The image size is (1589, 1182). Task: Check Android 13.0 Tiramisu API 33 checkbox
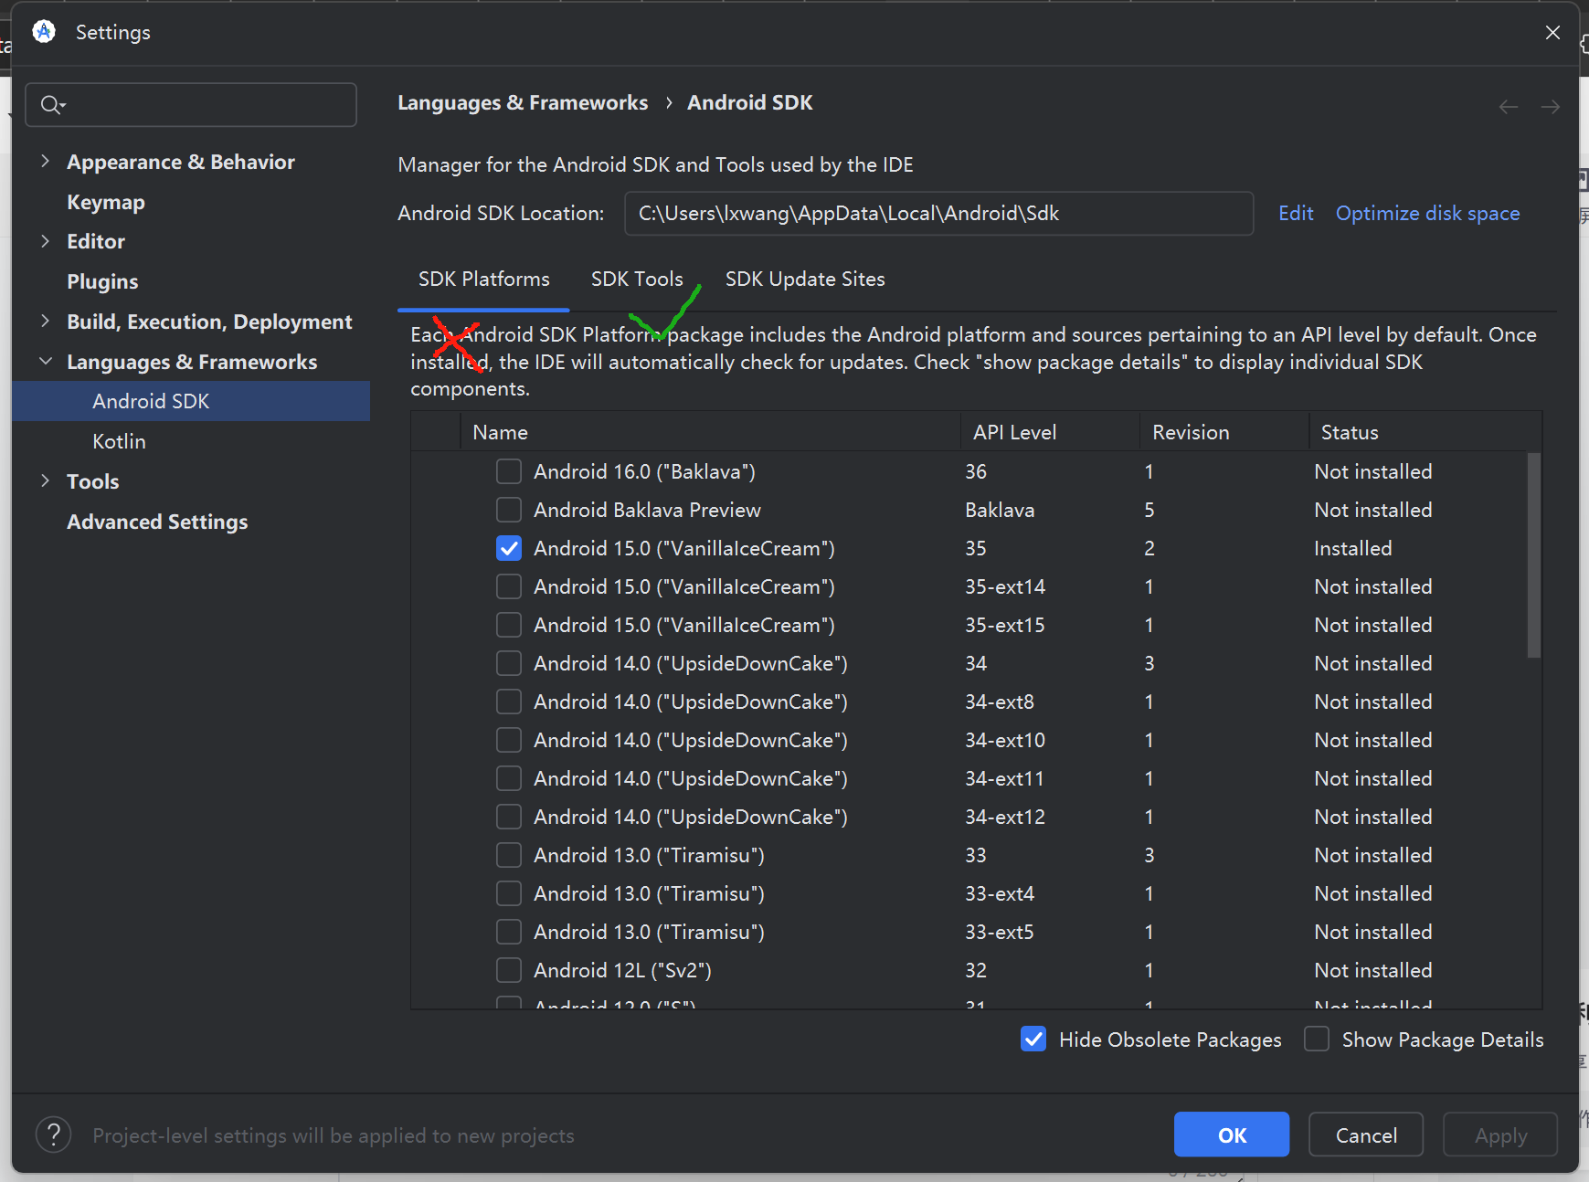click(509, 855)
